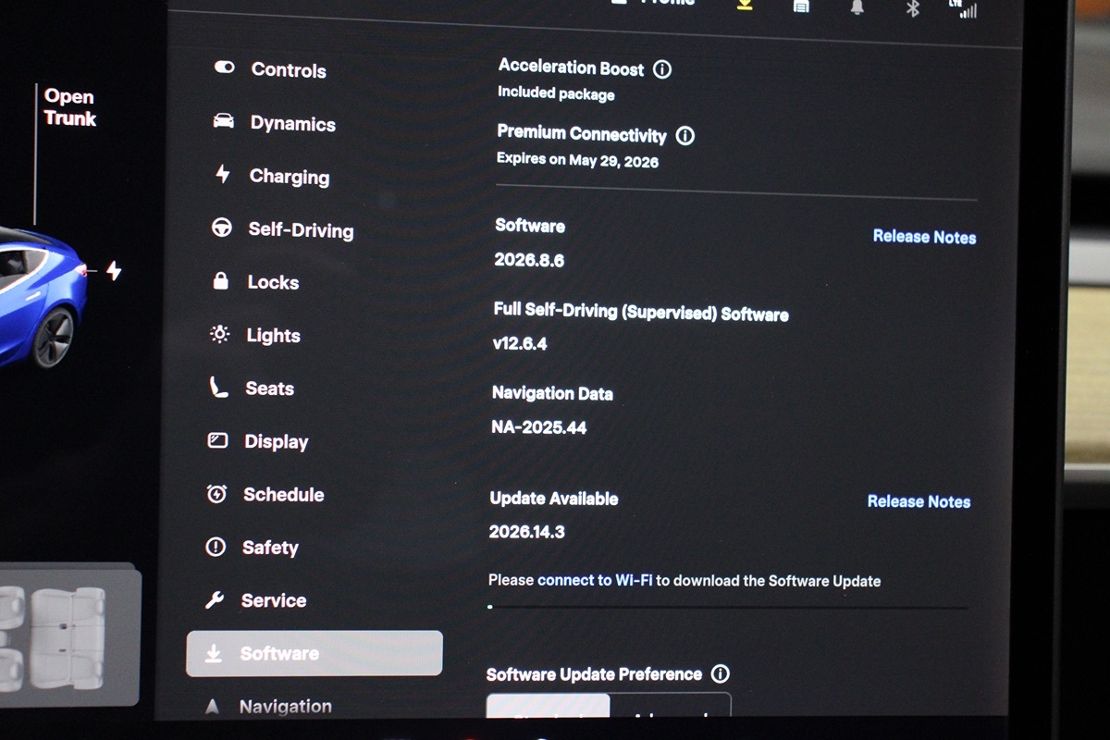Tap the available update version 2026.14.3

coord(526,532)
